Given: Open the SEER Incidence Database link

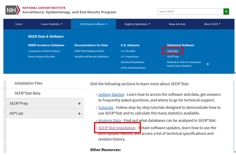Looking at the screenshot, I should pyautogui.click(x=46, y=45).
